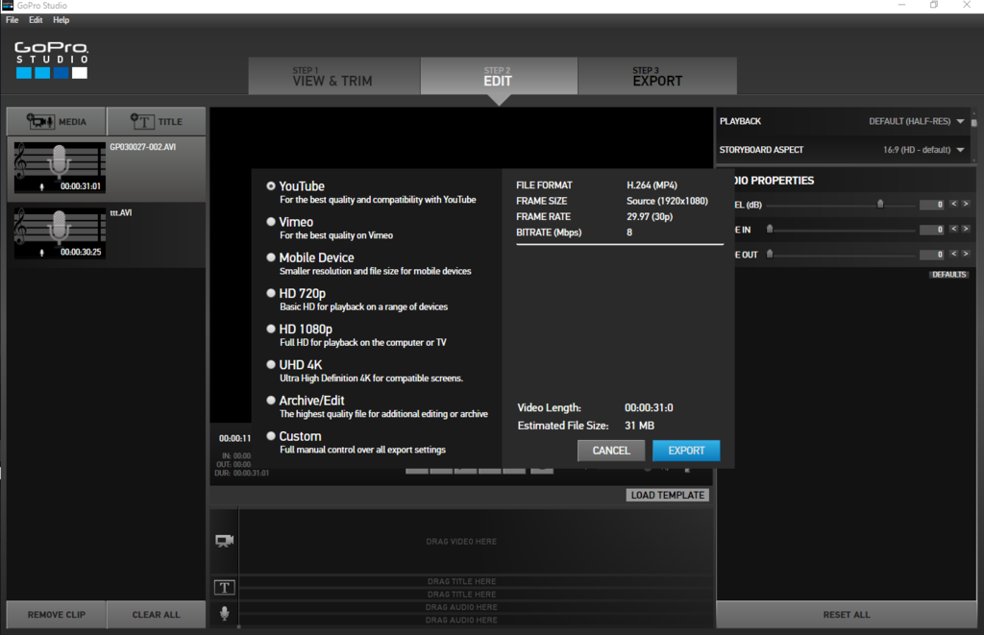The height and width of the screenshot is (635, 984).
Task: Click the title track T icon
Action: (224, 587)
